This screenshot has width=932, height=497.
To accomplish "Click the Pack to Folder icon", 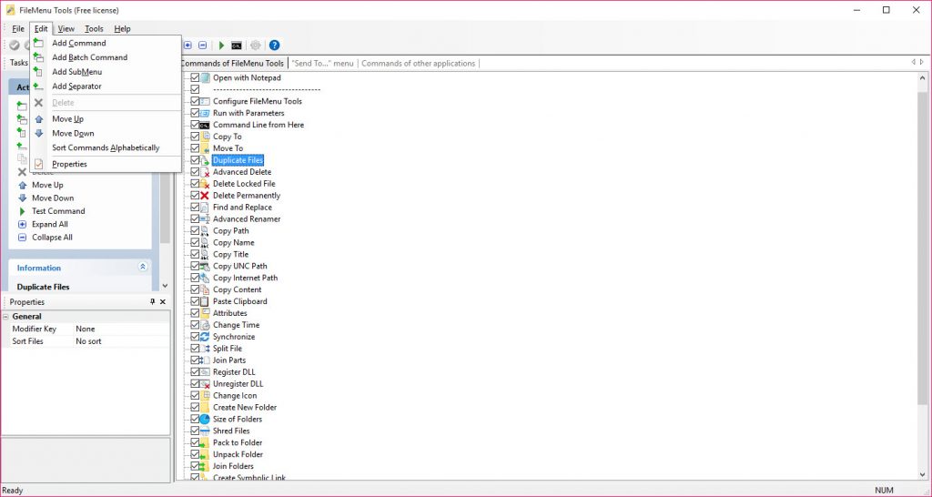I will pyautogui.click(x=205, y=443).
